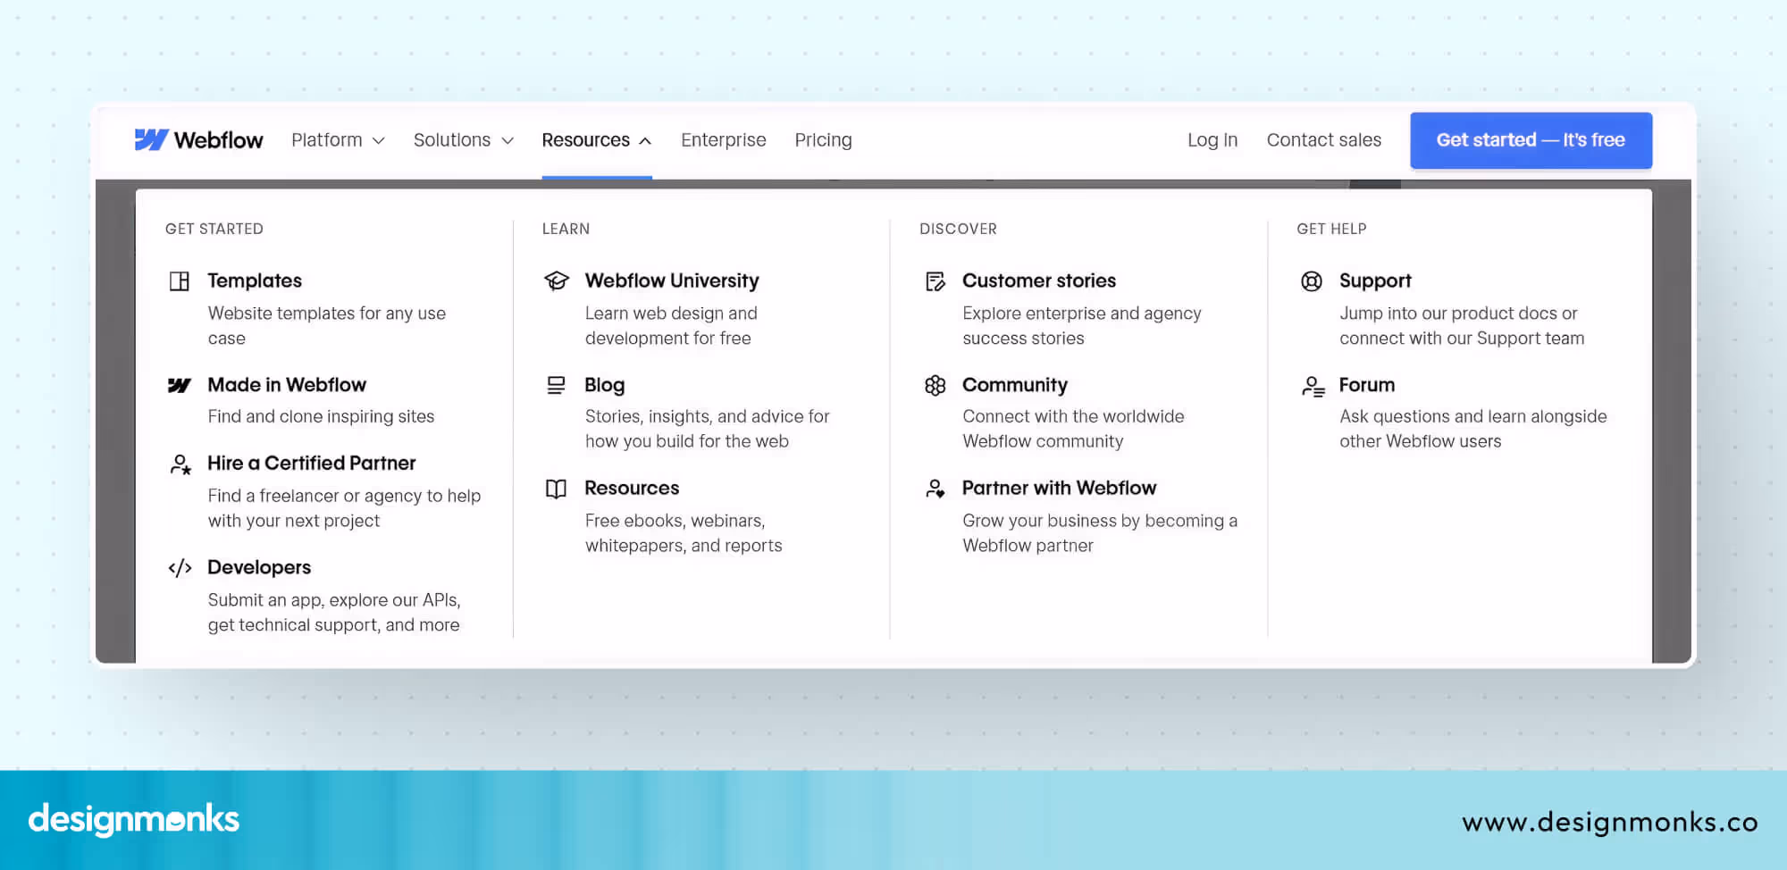Click the open-book Resources icon
Image resolution: width=1787 pixels, height=870 pixels.
pos(557,489)
